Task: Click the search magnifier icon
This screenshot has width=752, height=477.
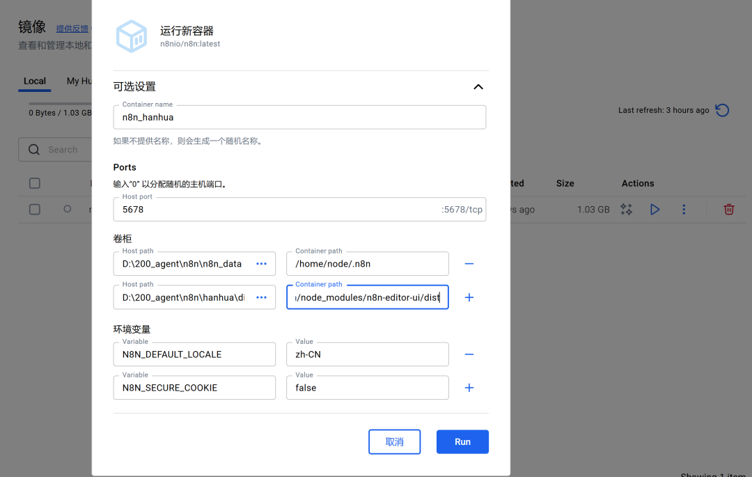Action: 34,150
